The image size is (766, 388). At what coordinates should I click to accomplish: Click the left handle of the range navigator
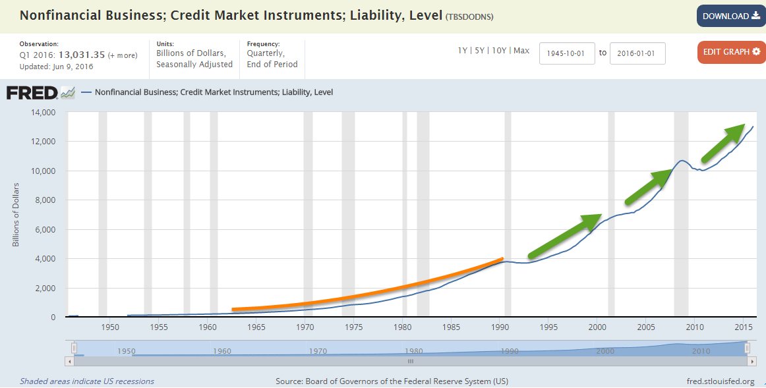[74, 348]
